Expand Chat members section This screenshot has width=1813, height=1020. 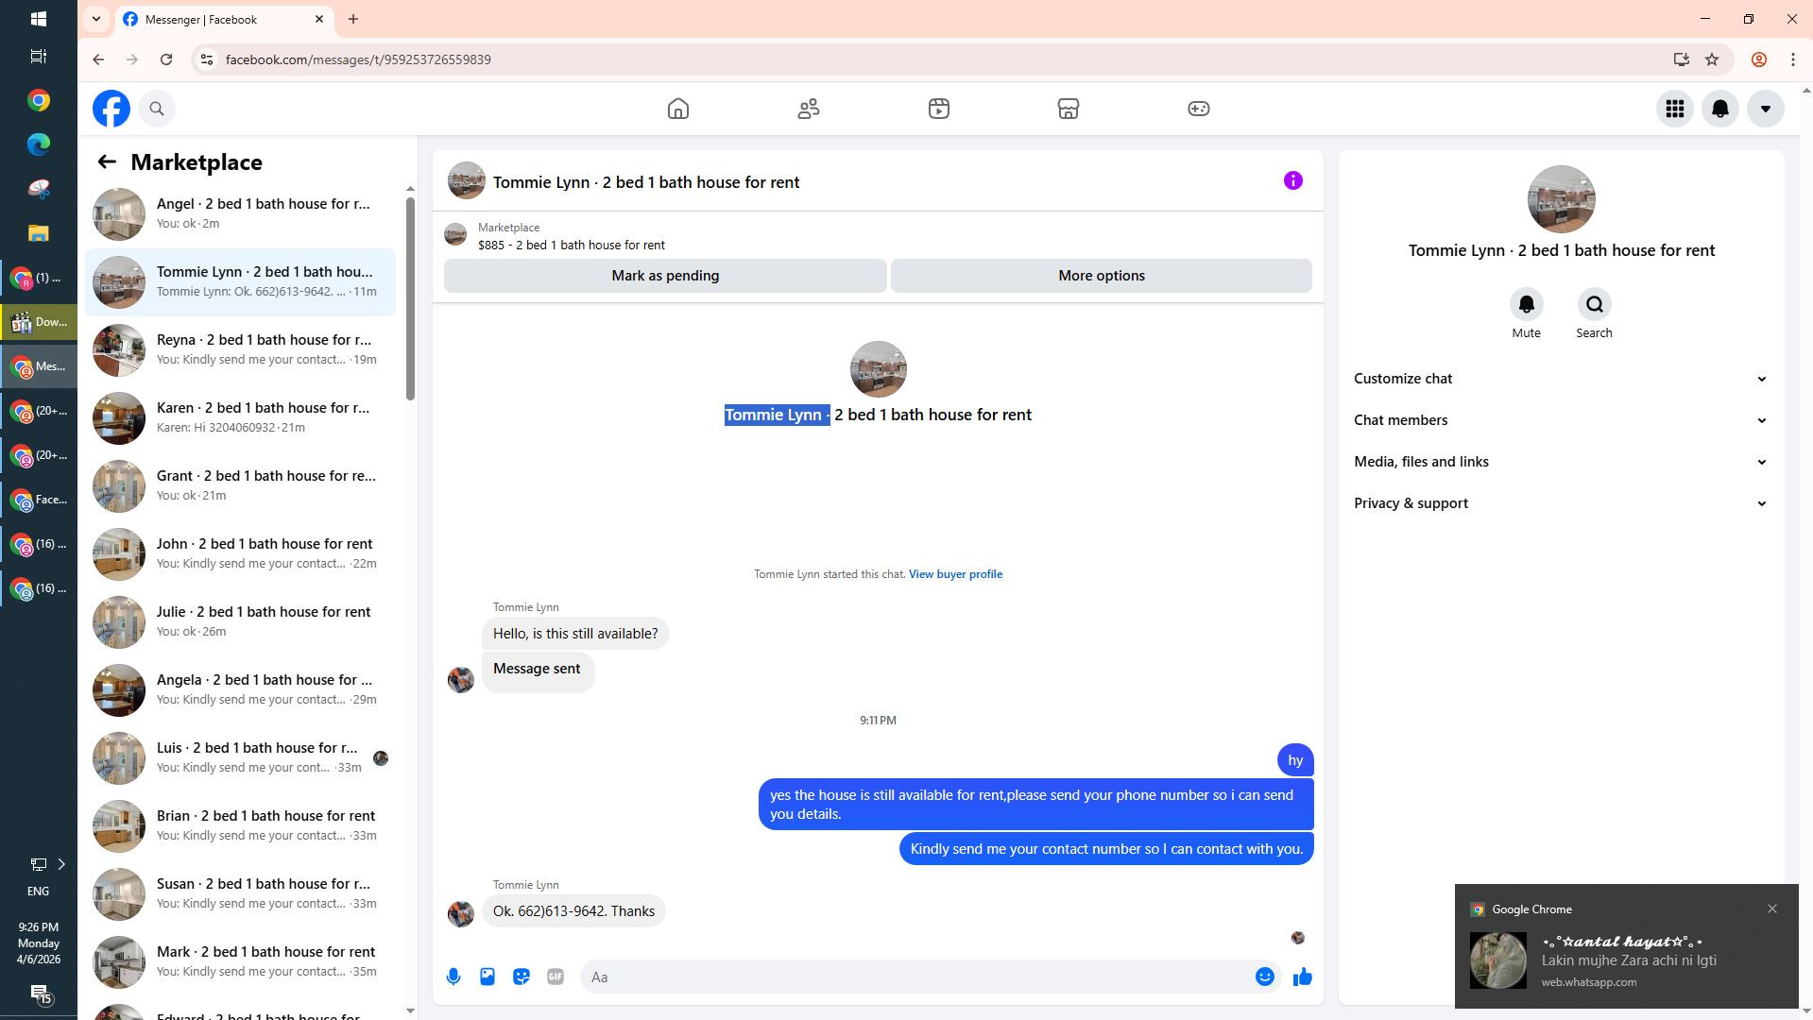tap(1561, 420)
